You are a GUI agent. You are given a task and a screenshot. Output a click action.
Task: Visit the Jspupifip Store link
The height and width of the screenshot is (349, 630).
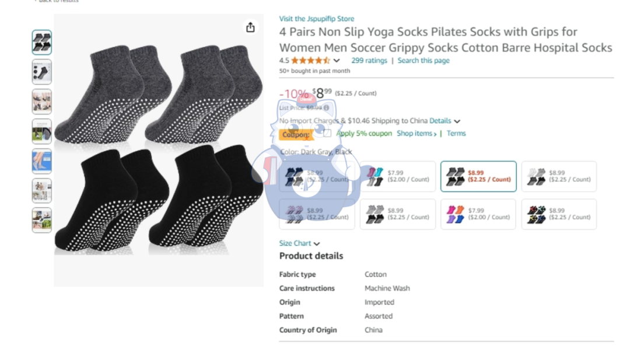tap(316, 19)
